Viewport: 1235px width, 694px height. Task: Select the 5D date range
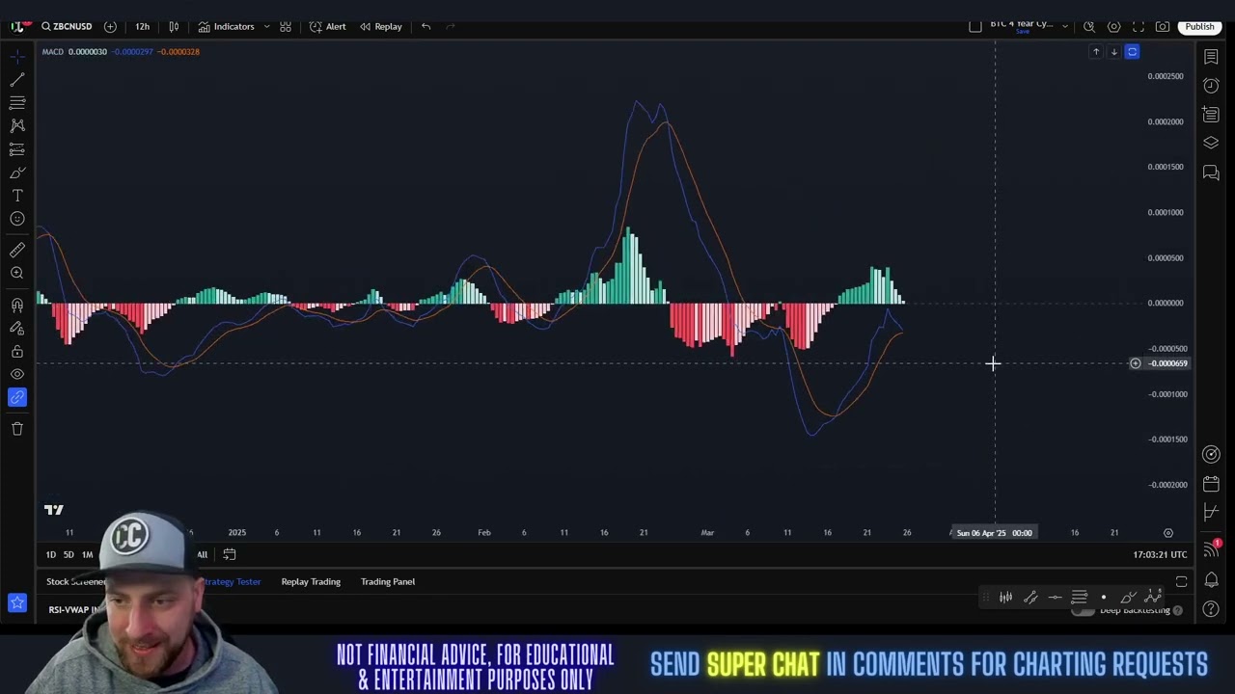69,554
